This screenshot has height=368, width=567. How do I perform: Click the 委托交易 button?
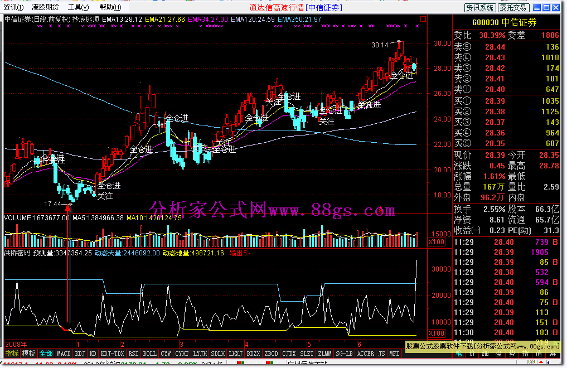(513, 8)
